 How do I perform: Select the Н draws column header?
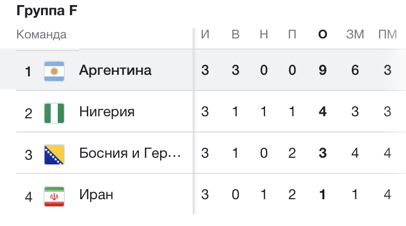[x=264, y=34]
